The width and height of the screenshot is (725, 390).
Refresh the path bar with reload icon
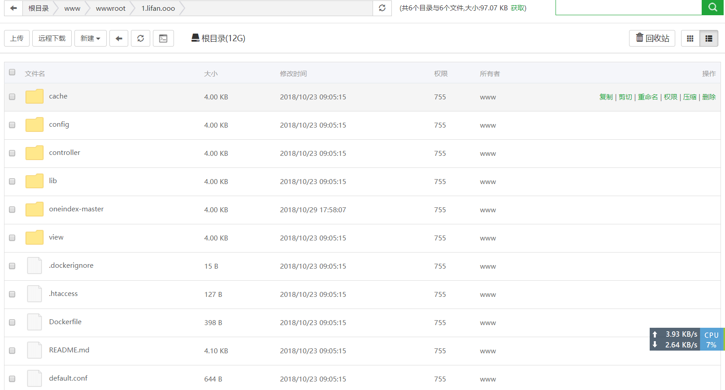(382, 8)
